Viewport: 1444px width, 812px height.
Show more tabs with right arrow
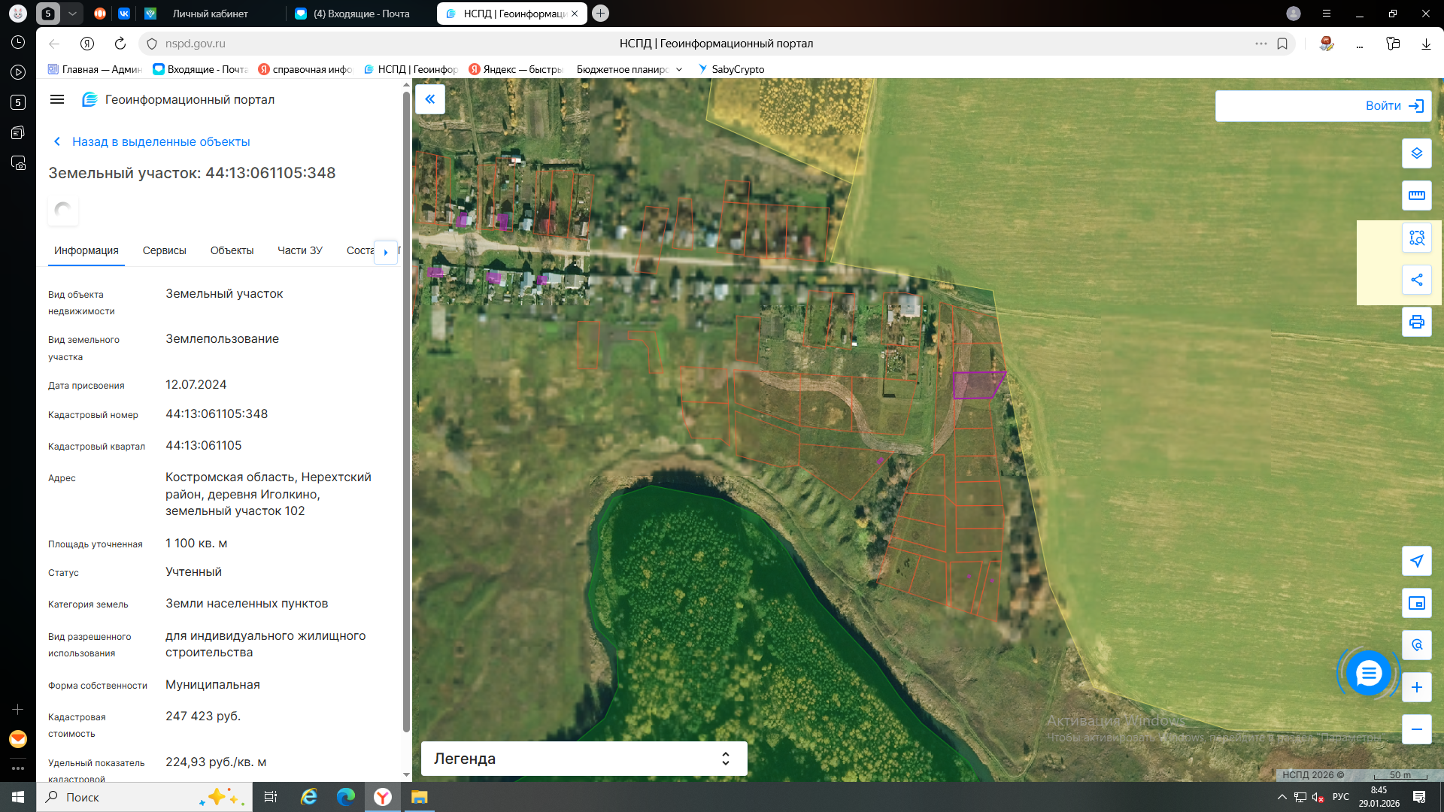coord(386,252)
